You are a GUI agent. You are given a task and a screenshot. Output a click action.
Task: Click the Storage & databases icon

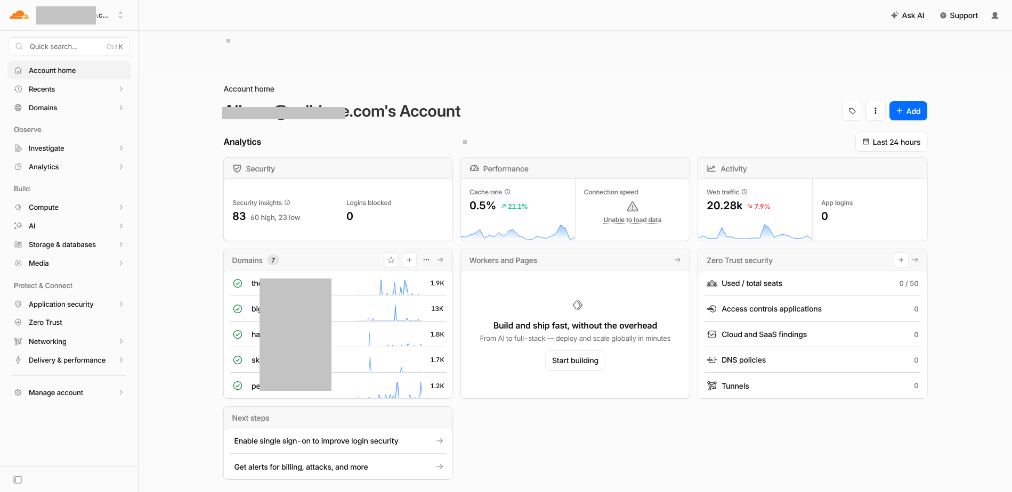click(x=18, y=244)
